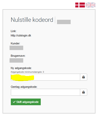Click the Nulstille kodeord heading
The width and height of the screenshot is (98, 116).
(32, 20)
